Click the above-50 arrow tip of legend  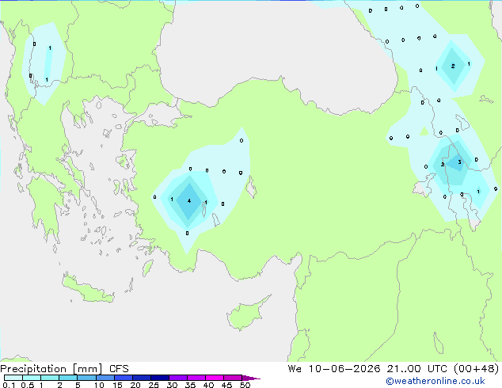tap(251, 378)
